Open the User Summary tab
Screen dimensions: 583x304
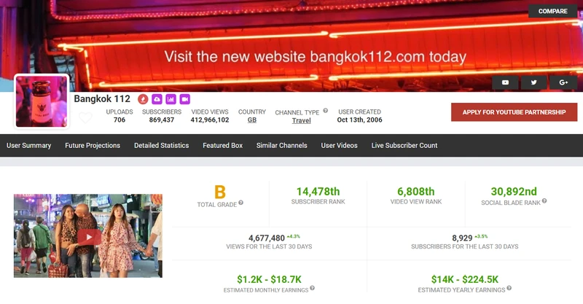point(28,146)
